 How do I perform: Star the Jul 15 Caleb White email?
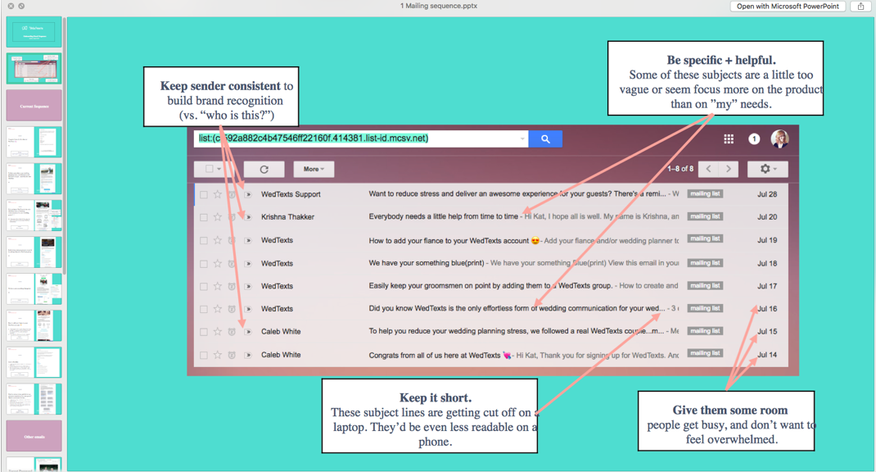pyautogui.click(x=217, y=332)
